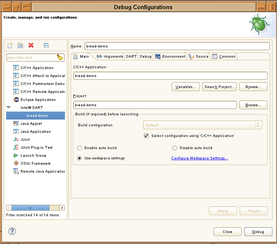Click the Collapse All icon
The image size is (277, 244).
tap(46, 46)
